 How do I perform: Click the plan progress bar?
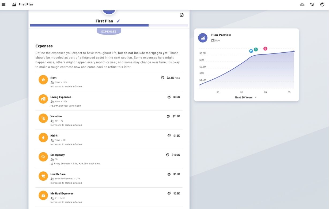point(109,25)
